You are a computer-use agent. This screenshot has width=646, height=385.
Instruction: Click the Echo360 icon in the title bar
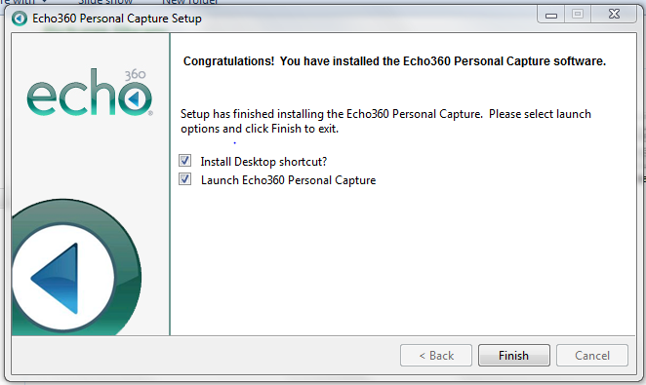click(x=19, y=19)
